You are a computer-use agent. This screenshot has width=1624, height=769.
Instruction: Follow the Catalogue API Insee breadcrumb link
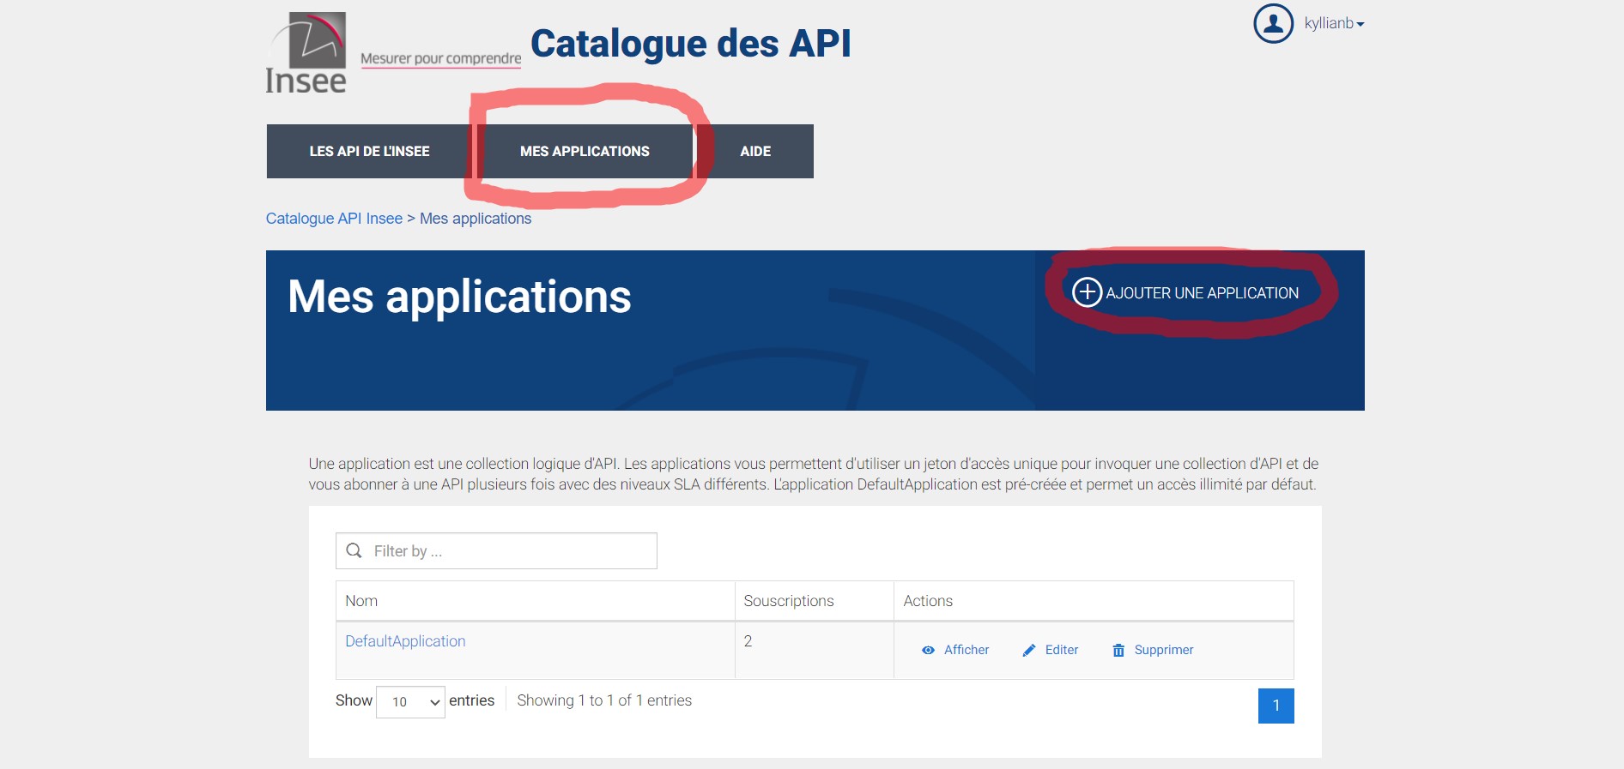pos(334,219)
